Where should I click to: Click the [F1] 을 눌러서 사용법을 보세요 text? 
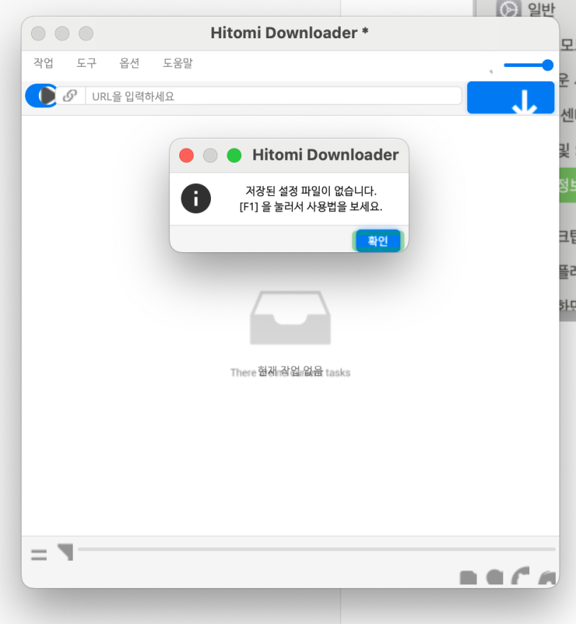[x=311, y=207]
